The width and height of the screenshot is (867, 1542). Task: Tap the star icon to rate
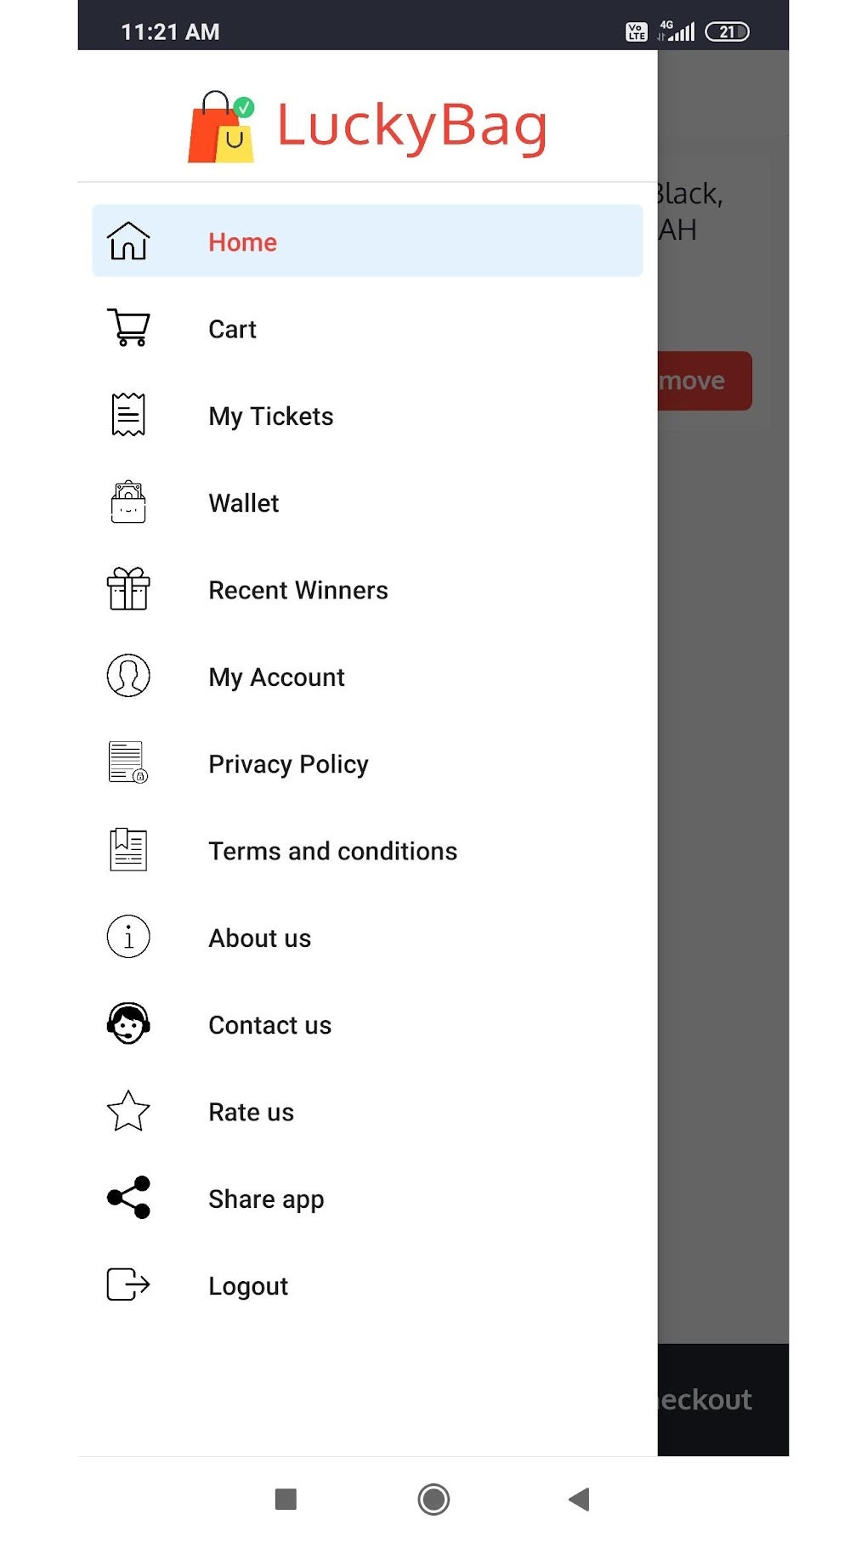click(x=128, y=1111)
